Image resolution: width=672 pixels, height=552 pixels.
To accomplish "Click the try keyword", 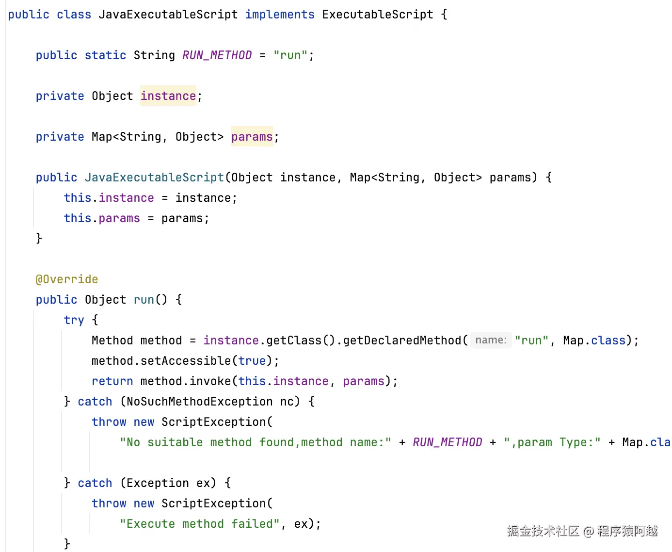I will [74, 320].
